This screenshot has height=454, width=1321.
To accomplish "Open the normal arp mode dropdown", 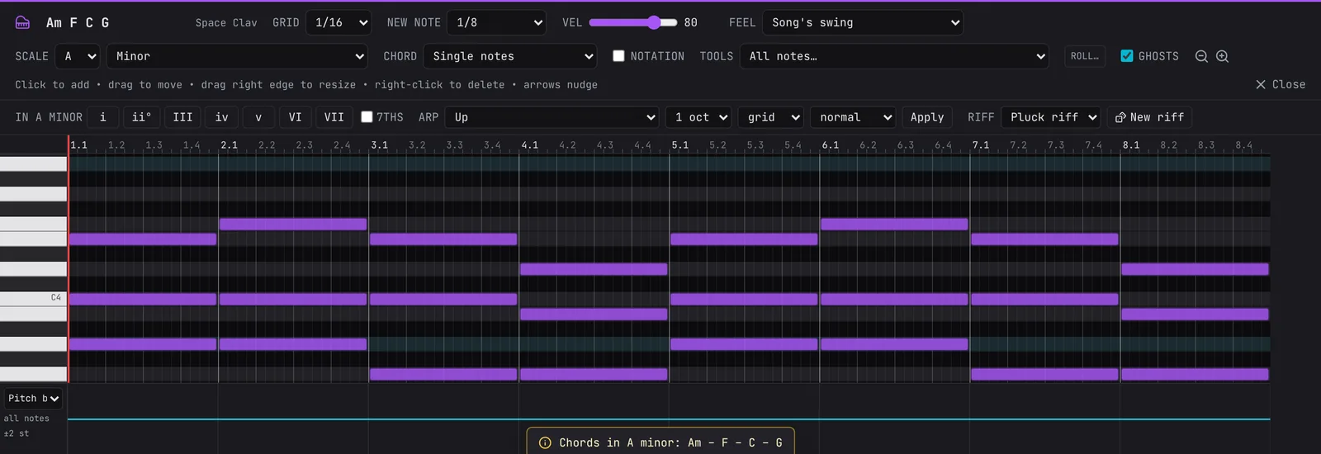I will tap(853, 117).
